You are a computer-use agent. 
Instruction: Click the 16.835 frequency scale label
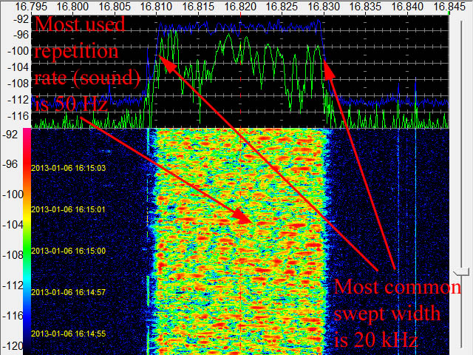pyautogui.click(x=367, y=6)
